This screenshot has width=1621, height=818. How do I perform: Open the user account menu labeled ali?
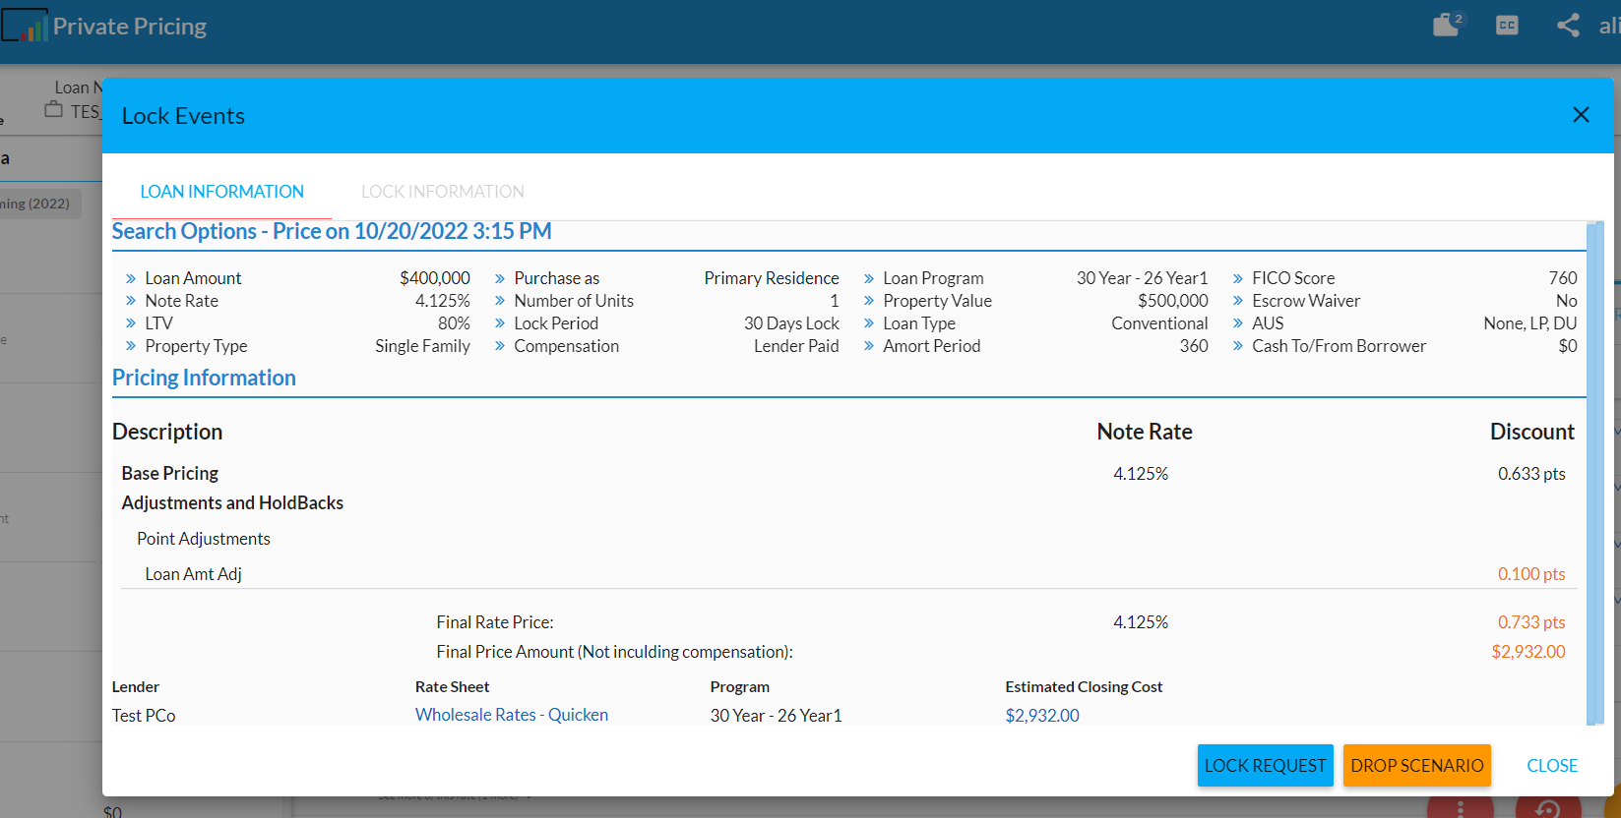[x=1608, y=27]
